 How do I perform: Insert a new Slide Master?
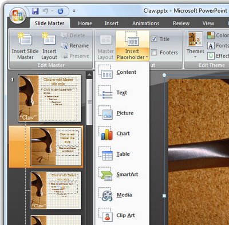pos(25,46)
